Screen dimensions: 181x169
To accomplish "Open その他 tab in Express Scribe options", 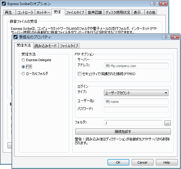I will click(151, 13).
